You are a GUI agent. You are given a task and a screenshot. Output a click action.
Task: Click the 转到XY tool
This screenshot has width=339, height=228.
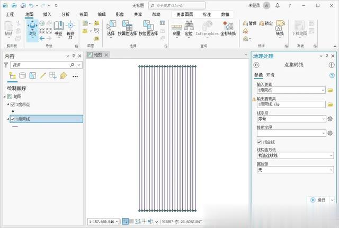70,29
